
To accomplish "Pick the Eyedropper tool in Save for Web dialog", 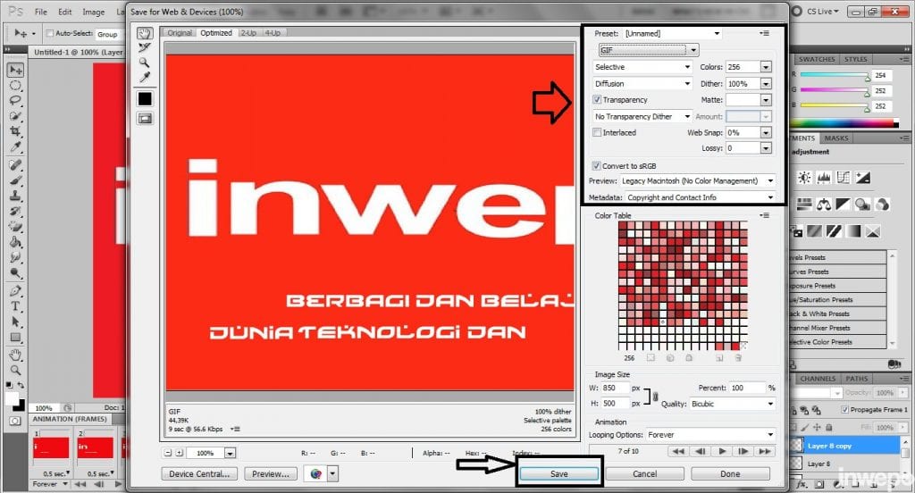I will (145, 77).
